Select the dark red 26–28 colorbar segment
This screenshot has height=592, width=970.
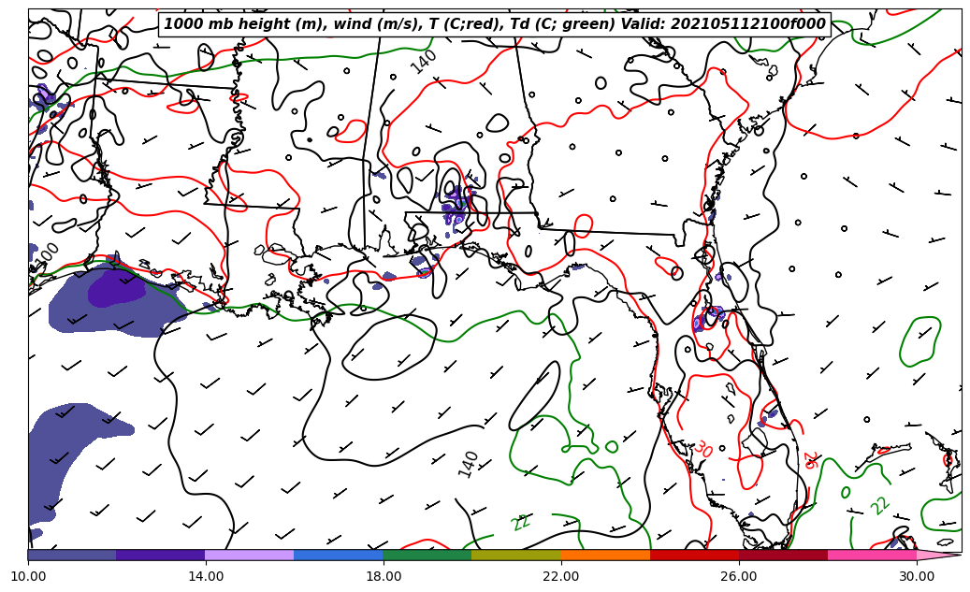[783, 555]
